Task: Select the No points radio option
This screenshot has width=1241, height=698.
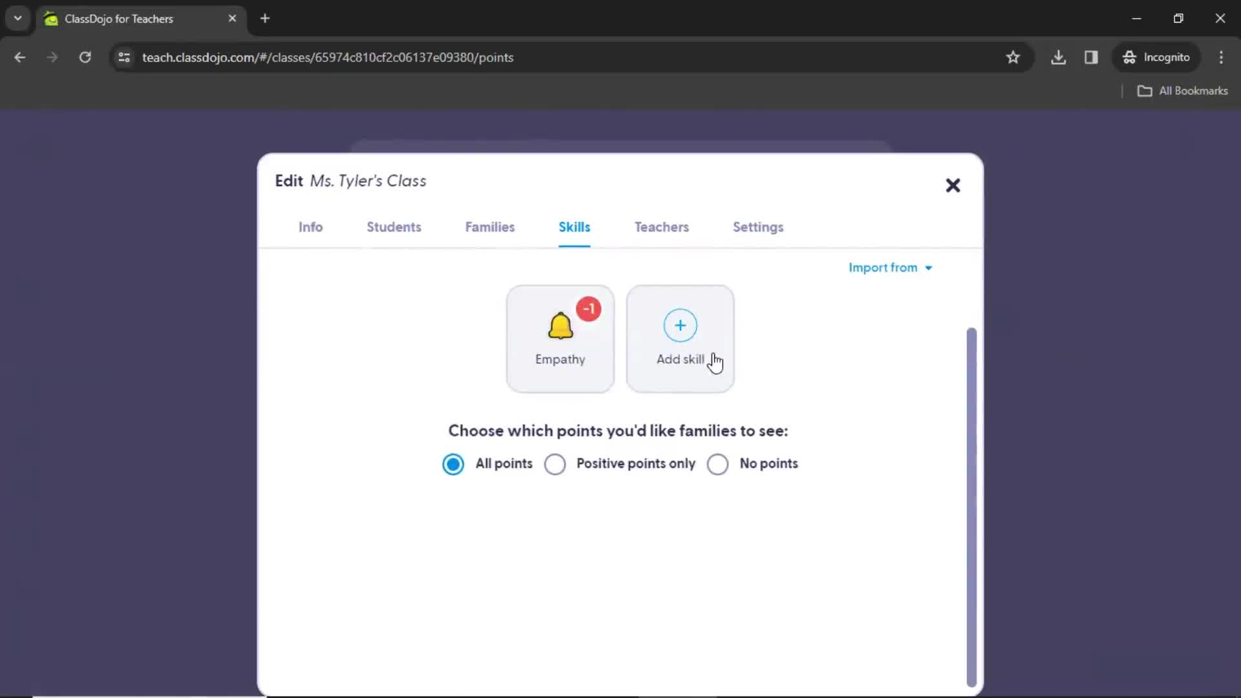Action: coord(717,464)
